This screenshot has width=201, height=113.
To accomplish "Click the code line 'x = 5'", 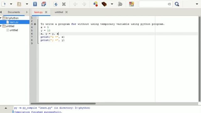I will 45,27.
